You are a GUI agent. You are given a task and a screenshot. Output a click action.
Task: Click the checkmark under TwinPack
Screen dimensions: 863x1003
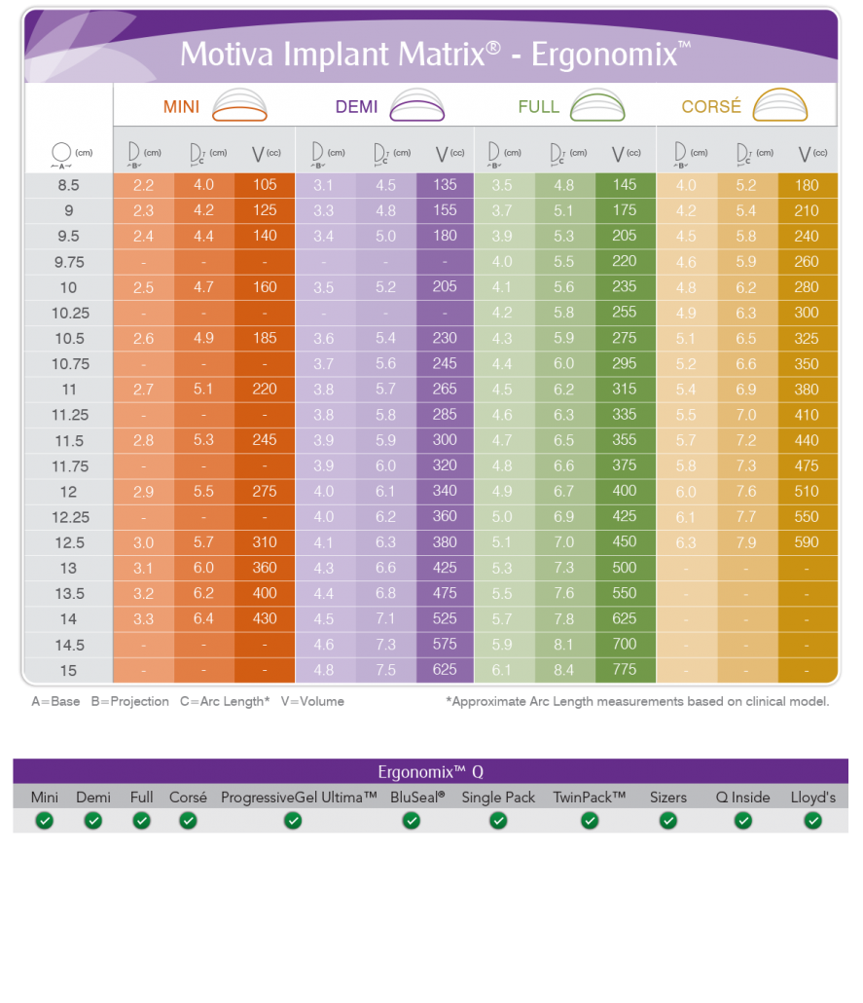pyautogui.click(x=590, y=821)
